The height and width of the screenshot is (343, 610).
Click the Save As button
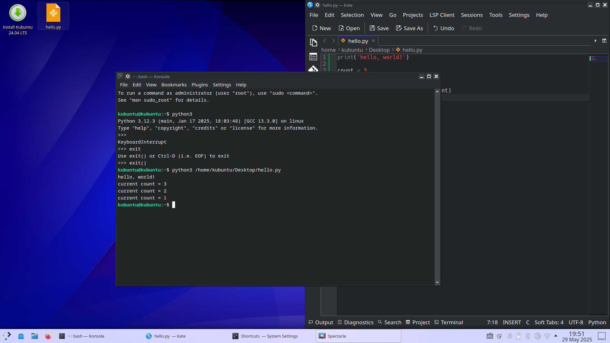[409, 28]
